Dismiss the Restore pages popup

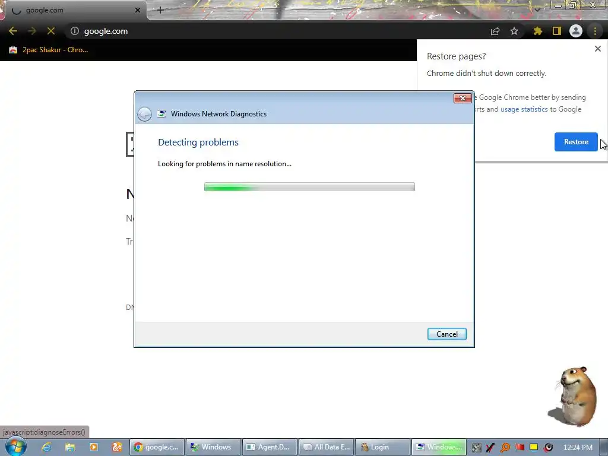coord(597,49)
